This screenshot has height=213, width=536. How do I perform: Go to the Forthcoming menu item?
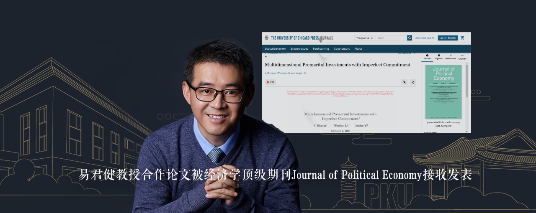point(321,49)
